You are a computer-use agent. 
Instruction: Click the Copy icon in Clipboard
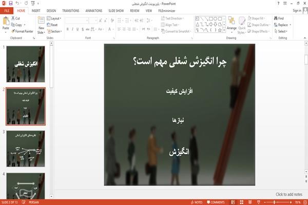(13, 25)
